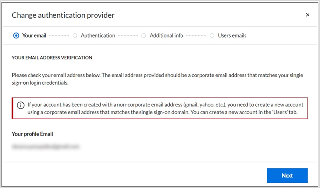Screen dimensions: 320x188
Task: Go to the Authentication step label
Action: click(98, 35)
